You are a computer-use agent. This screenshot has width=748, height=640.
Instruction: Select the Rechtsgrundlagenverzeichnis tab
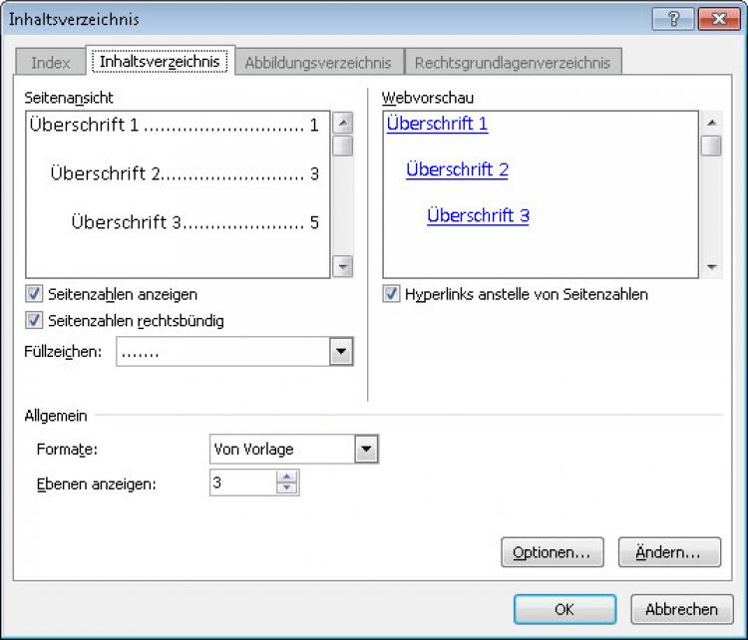tap(513, 63)
